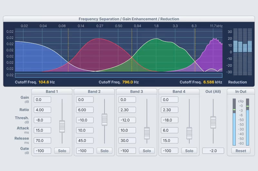Solo Band 3
258x171 pixels.
tap(147, 151)
